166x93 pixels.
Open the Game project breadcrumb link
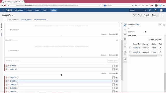coord(130,25)
